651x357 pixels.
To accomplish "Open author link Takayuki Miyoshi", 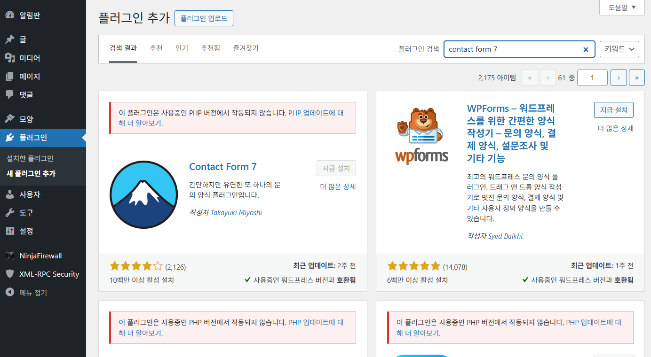I will pos(236,213).
